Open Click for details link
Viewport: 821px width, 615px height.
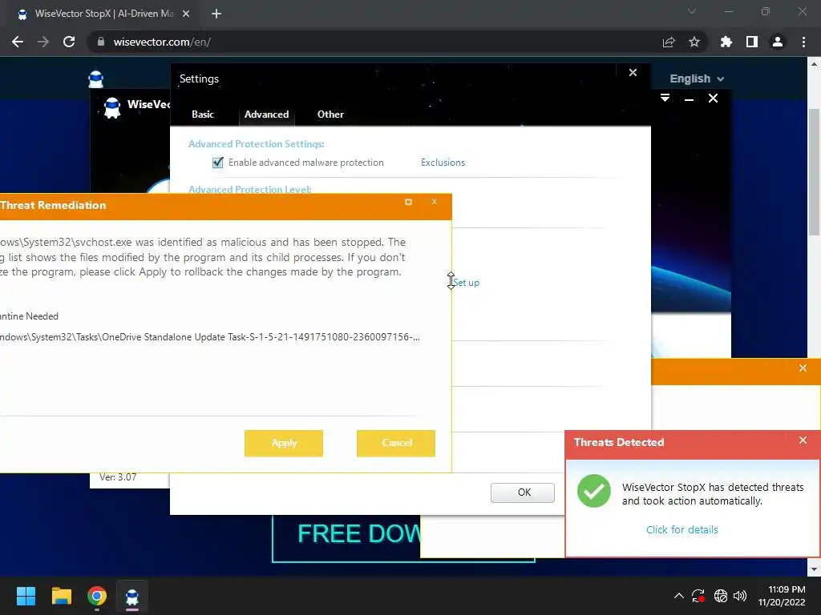tap(681, 530)
